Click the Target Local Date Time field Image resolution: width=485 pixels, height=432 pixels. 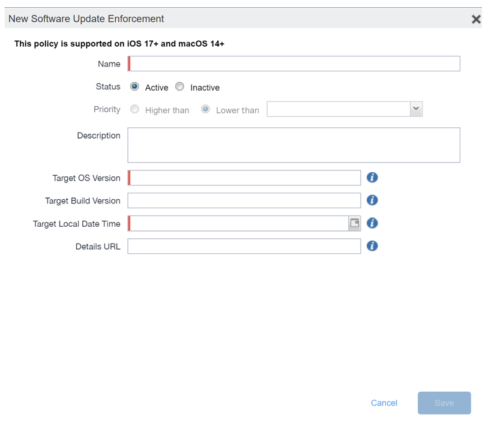(x=238, y=223)
